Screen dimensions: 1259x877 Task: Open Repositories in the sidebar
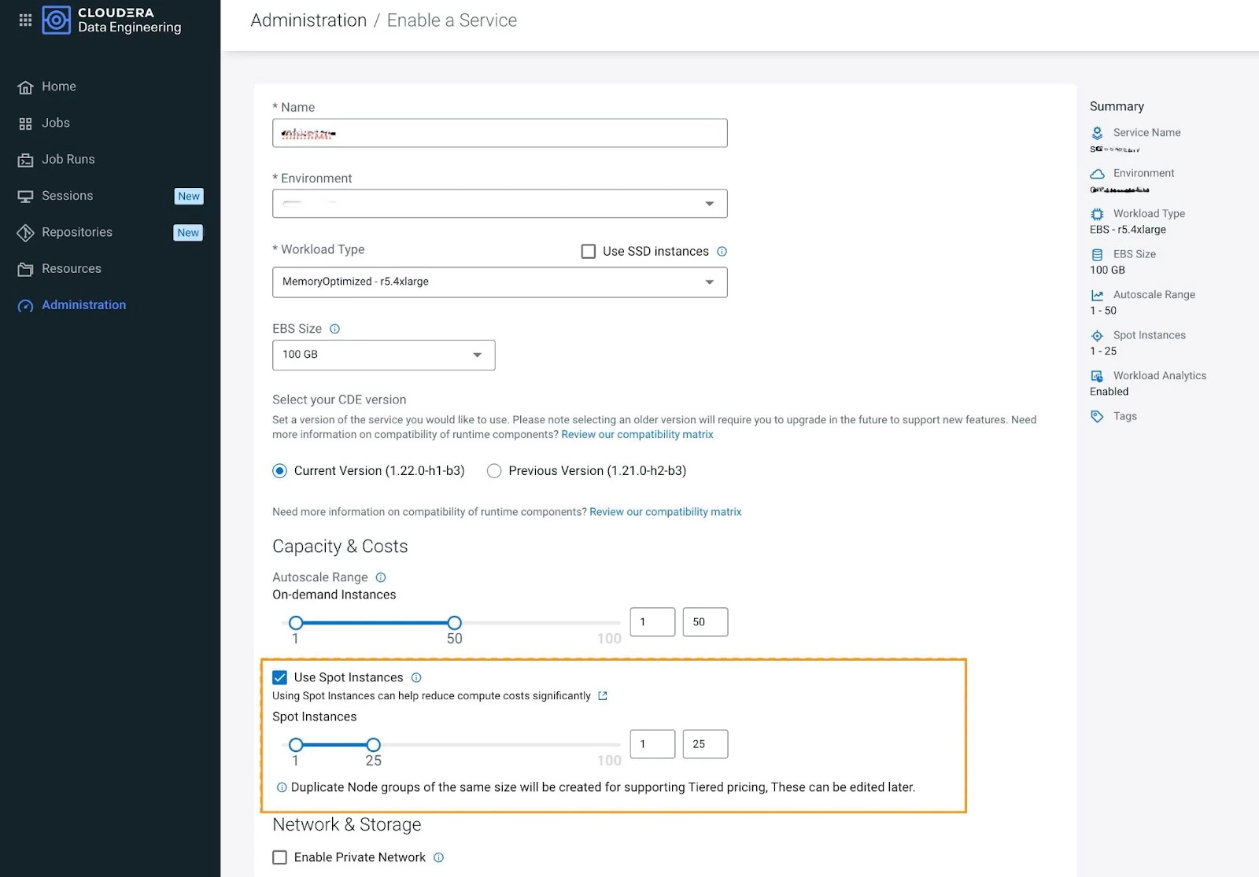coord(77,232)
